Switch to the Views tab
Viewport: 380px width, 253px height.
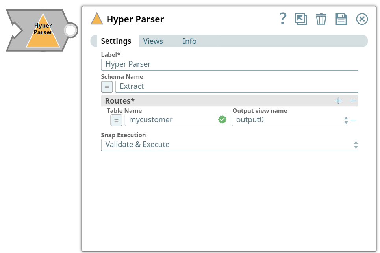153,41
